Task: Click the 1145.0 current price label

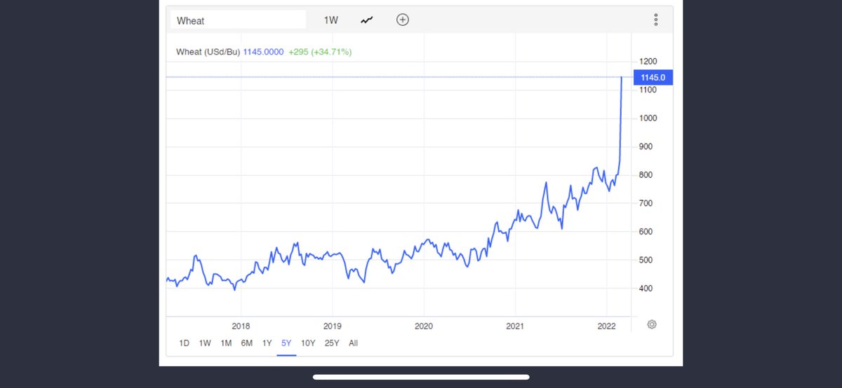Action: tap(653, 77)
